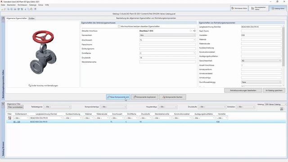Open the Hilfe menu
The image size is (288, 162).
[47, 5]
